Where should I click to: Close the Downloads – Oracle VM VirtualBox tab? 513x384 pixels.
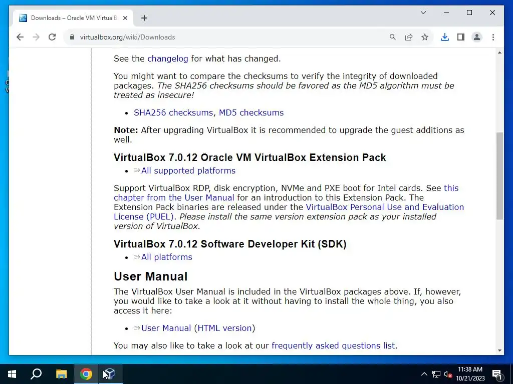point(125,18)
